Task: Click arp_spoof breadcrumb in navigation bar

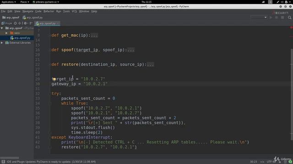Action: click(11, 17)
